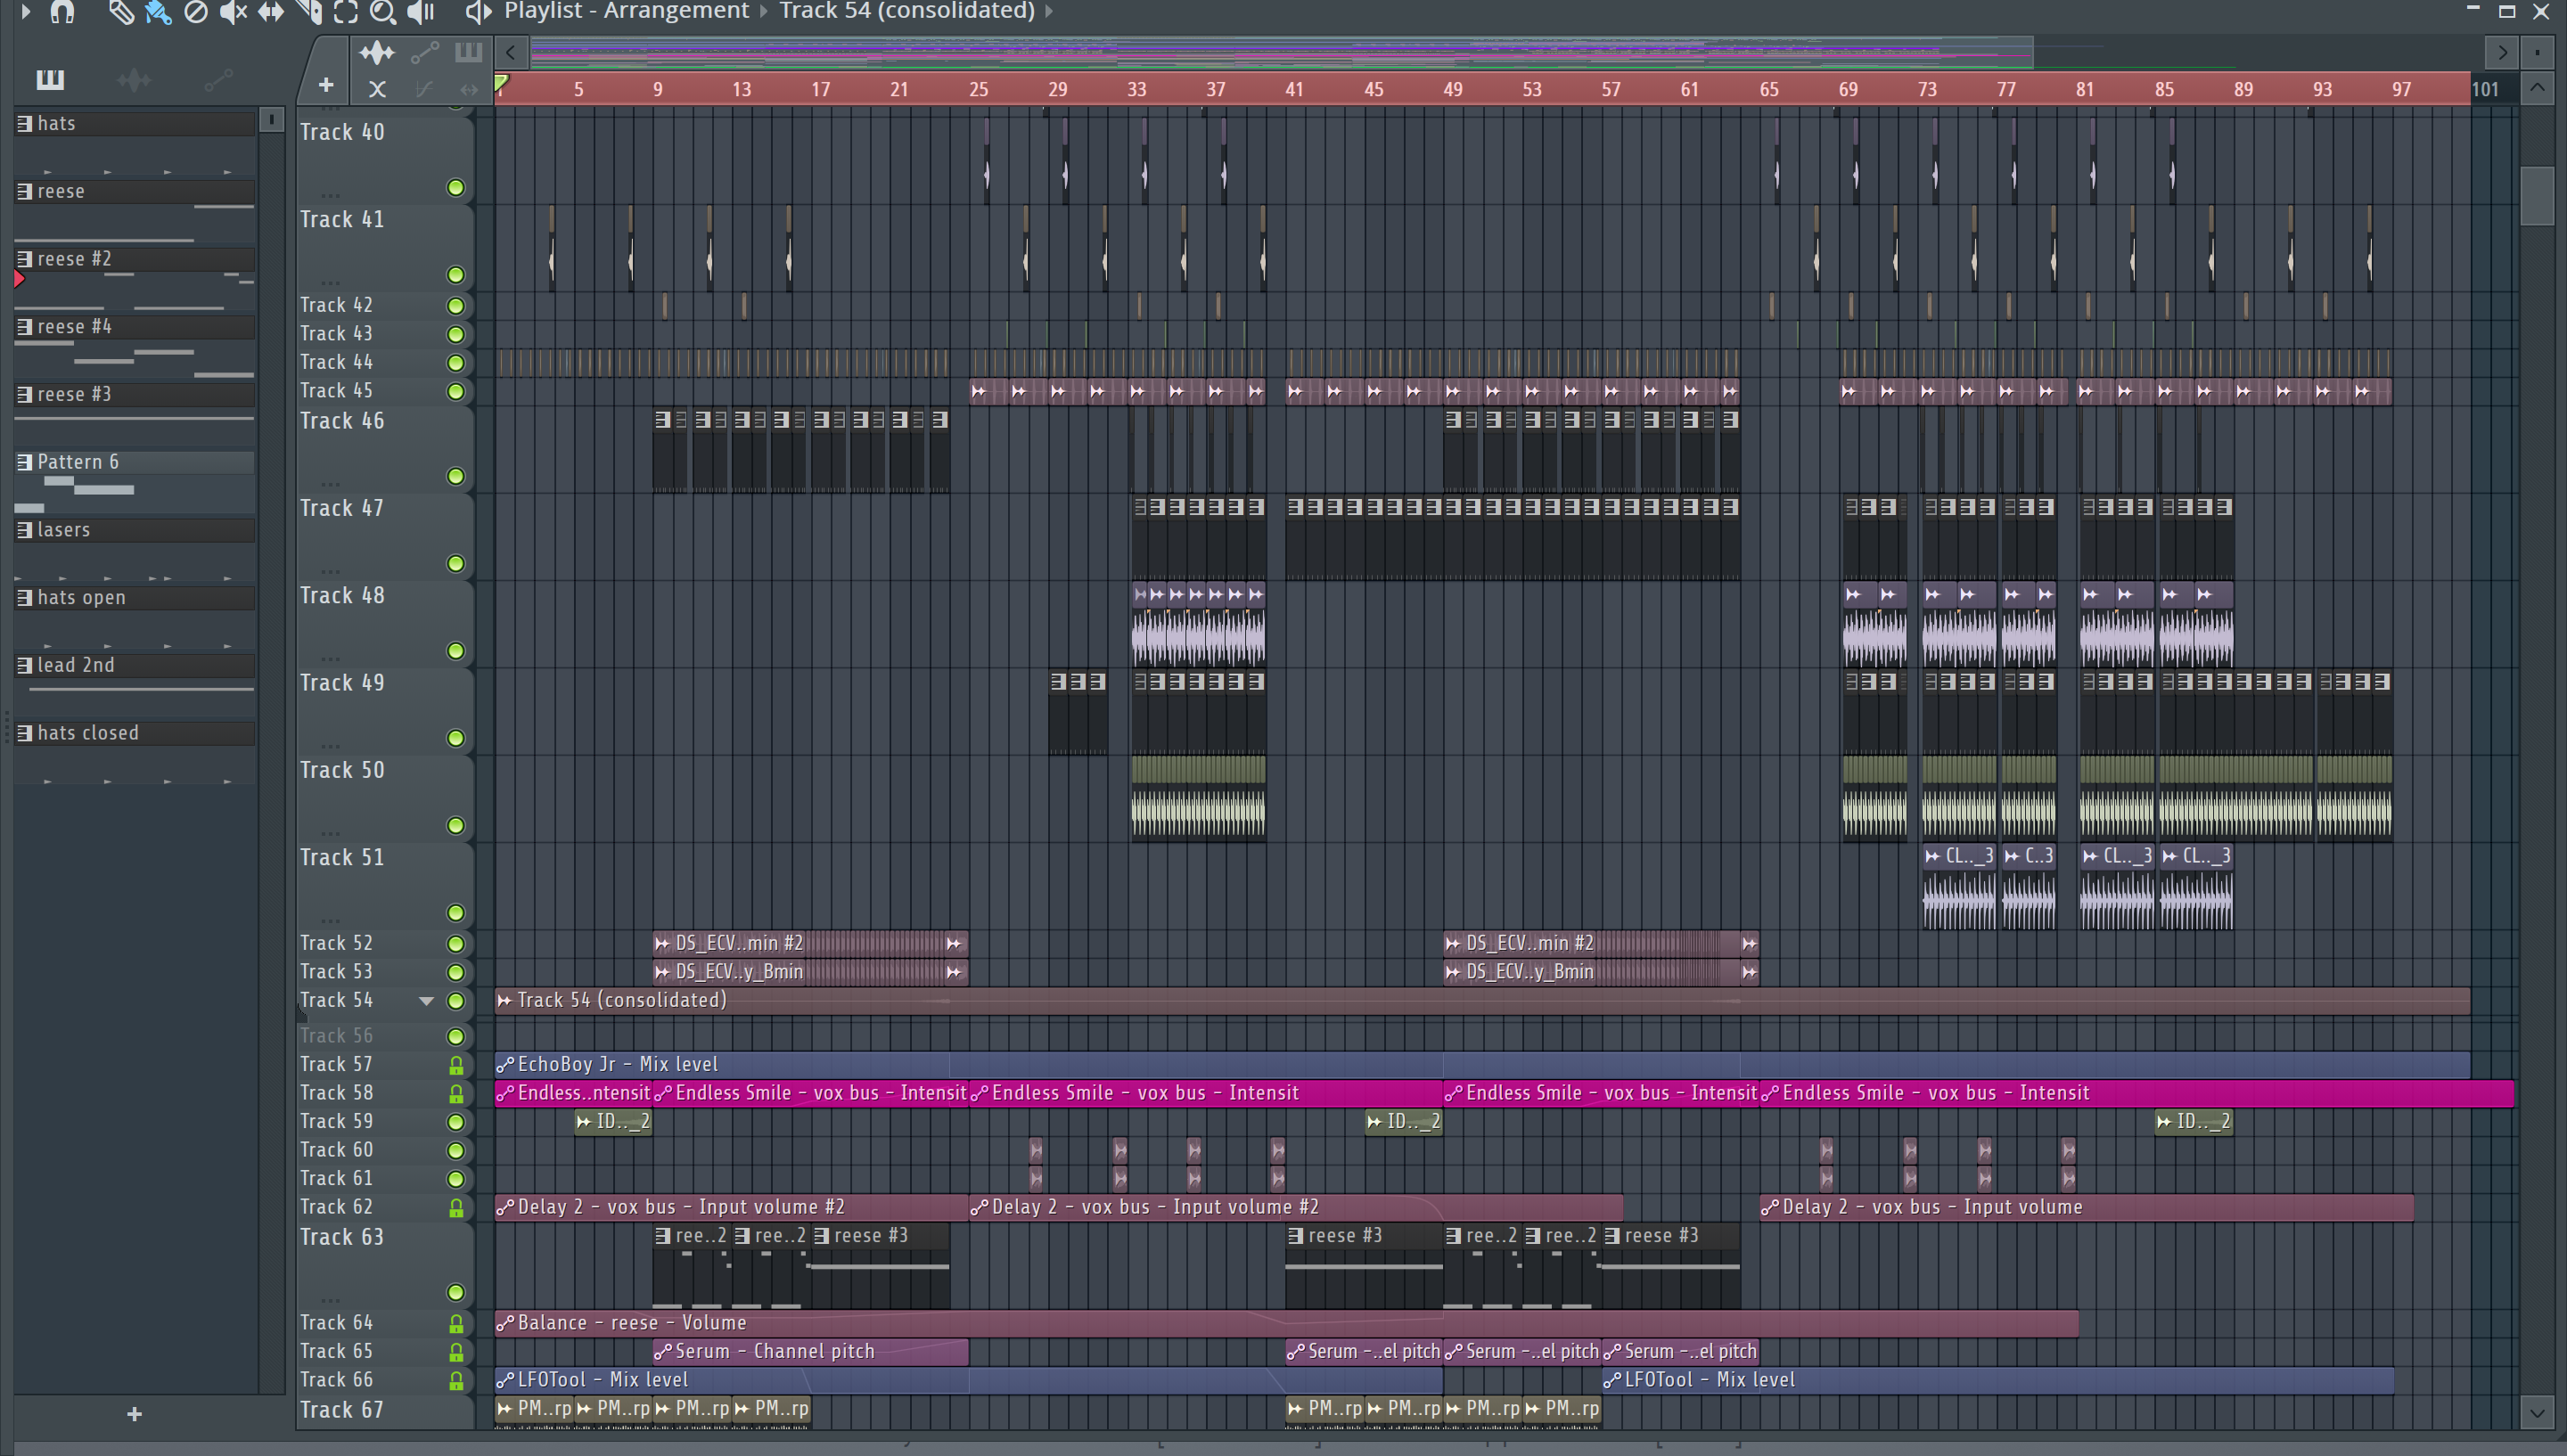The width and height of the screenshot is (2567, 1456).
Task: Toggle the Track 50 mute light
Action: click(456, 826)
